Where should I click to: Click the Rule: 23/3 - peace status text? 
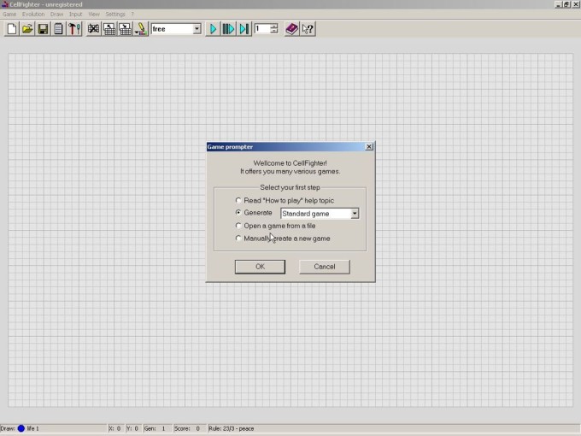(232, 428)
